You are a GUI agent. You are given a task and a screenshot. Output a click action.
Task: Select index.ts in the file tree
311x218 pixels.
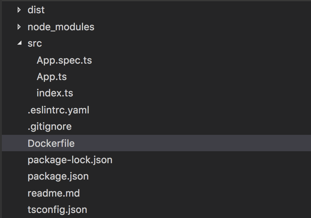pyautogui.click(x=54, y=93)
